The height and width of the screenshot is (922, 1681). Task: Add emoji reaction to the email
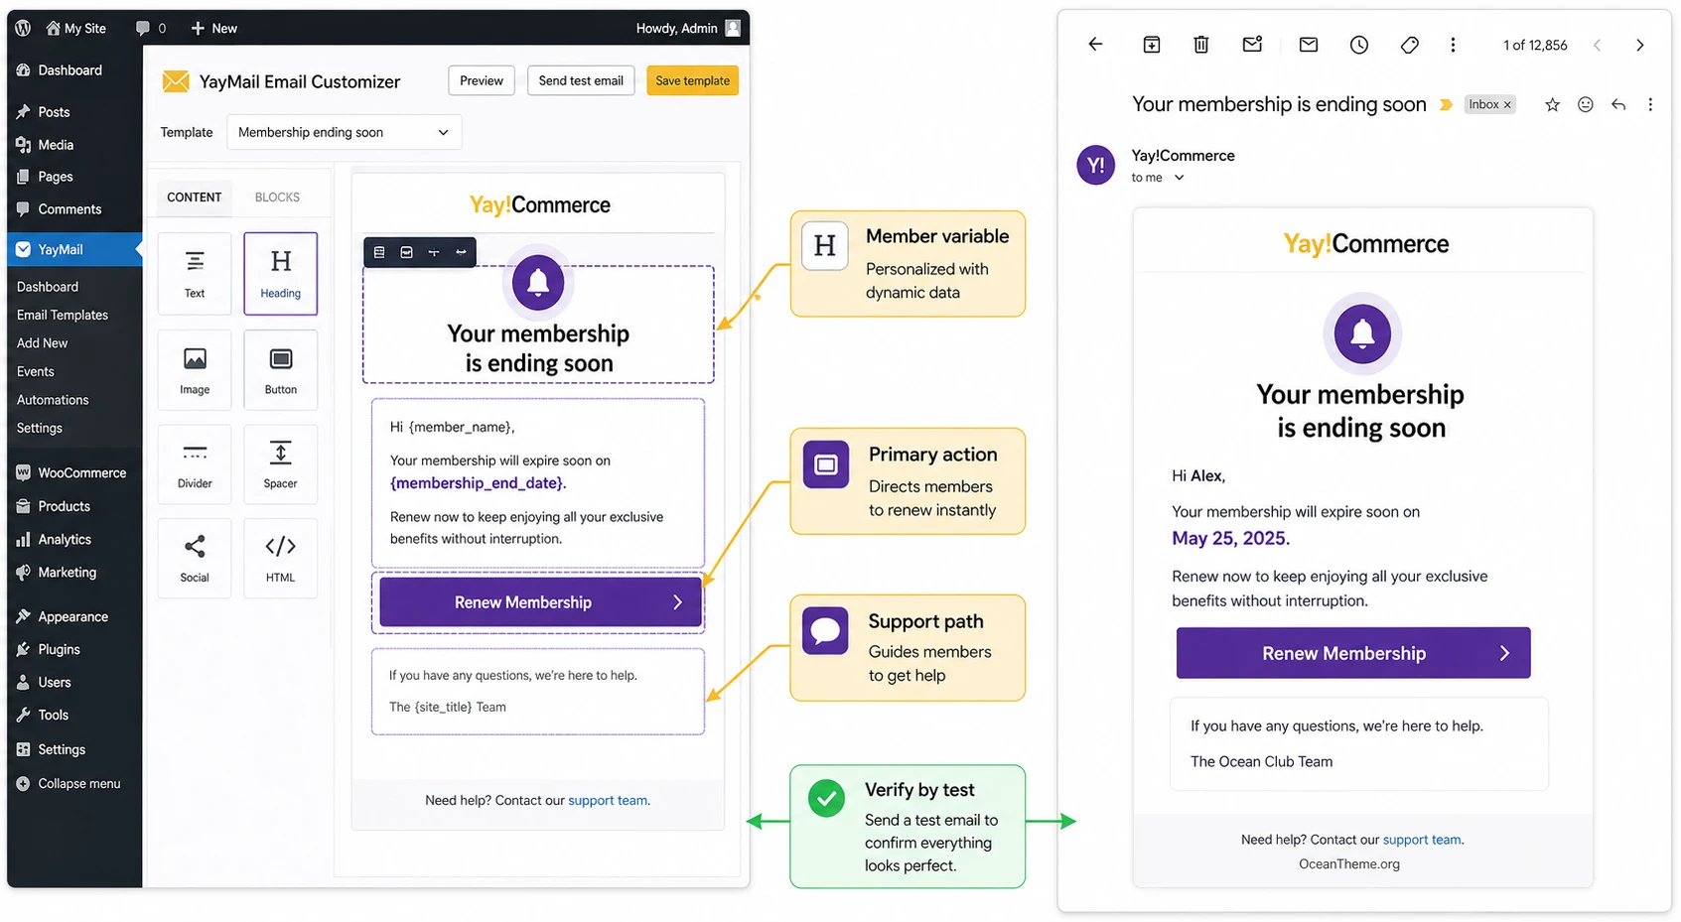tap(1586, 104)
